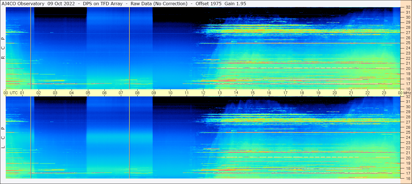Select the 19 hour label on UTC time axis
Viewport: 412px width, 184px height.
click(318, 93)
